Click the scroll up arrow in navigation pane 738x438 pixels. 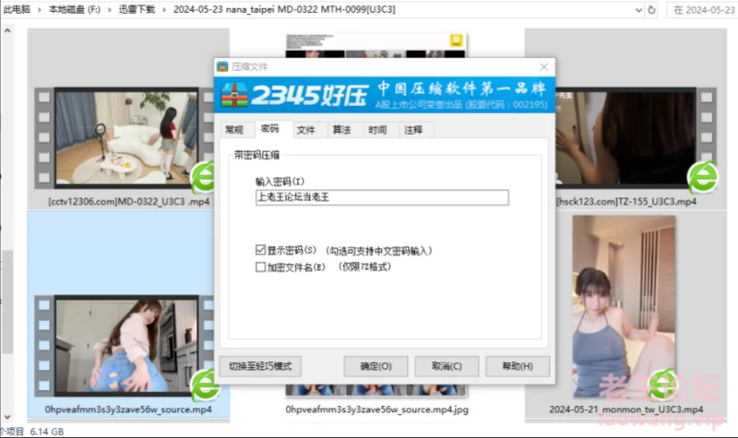[7, 31]
